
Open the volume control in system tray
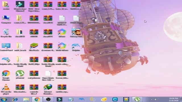(x=156, y=99)
